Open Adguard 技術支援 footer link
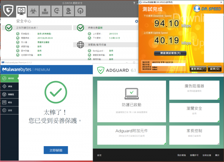Viewport: 224px width, 162px height. [x=207, y=155]
